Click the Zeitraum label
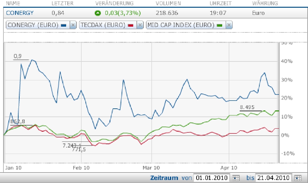 [x=164, y=178]
